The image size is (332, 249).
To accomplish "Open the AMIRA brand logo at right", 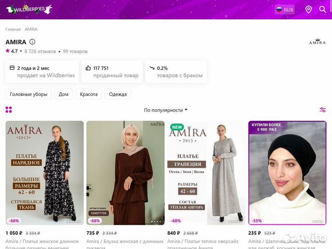I will pos(317,41).
